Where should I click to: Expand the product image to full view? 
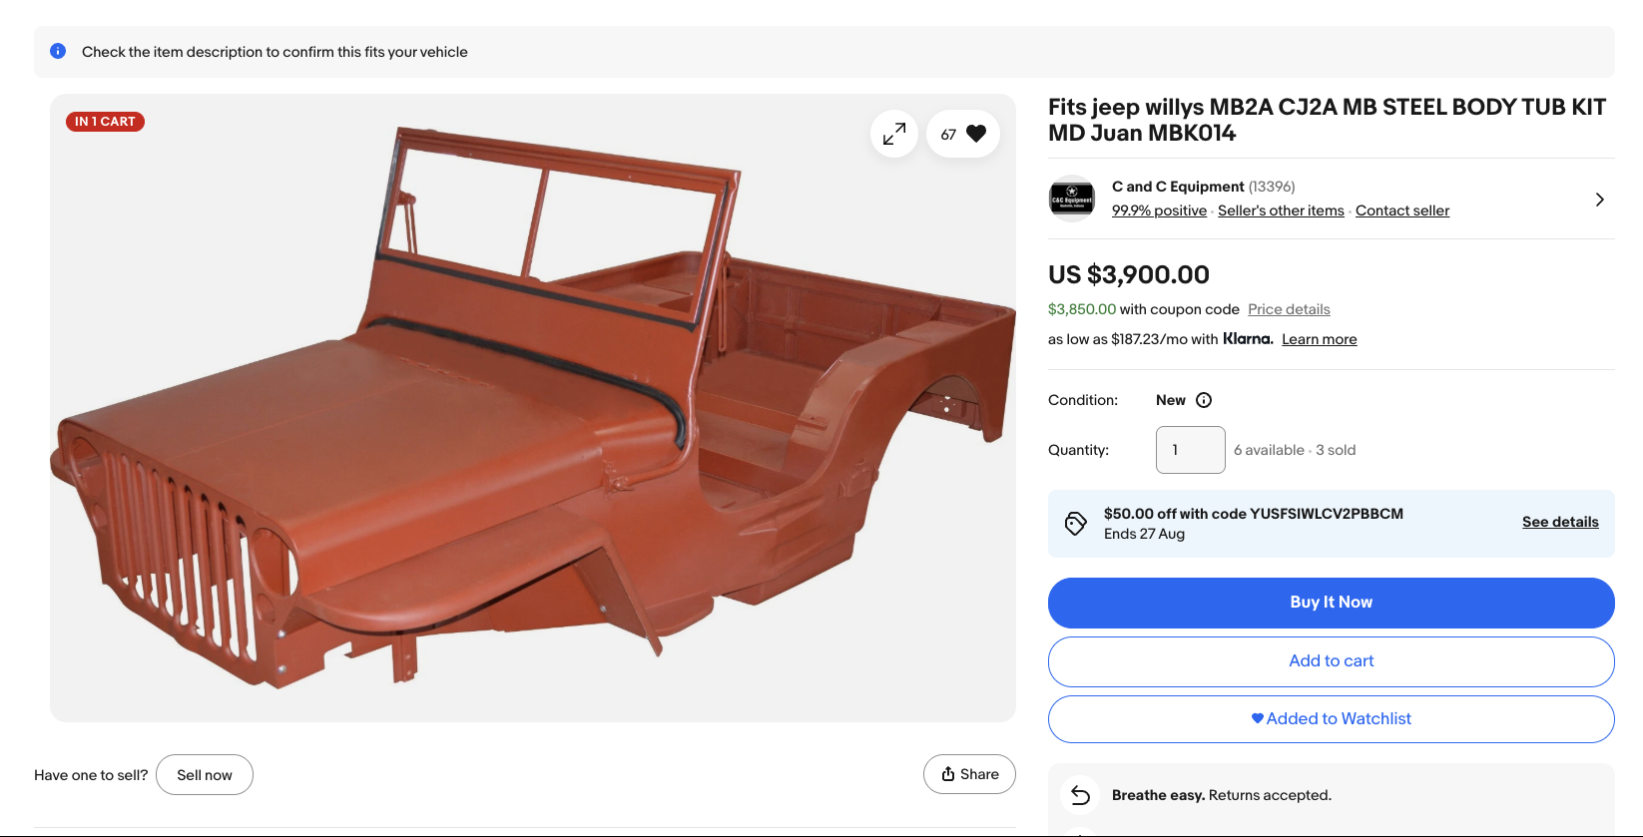pos(894,134)
